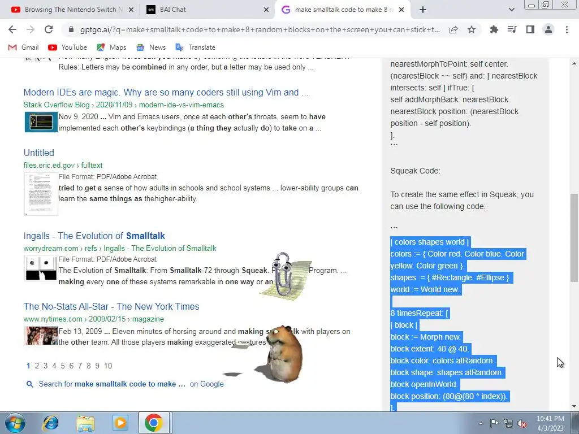Screen dimensions: 579x434
Task: Open Ingalls - The Evolution of Smalltalk link
Action: (94, 236)
